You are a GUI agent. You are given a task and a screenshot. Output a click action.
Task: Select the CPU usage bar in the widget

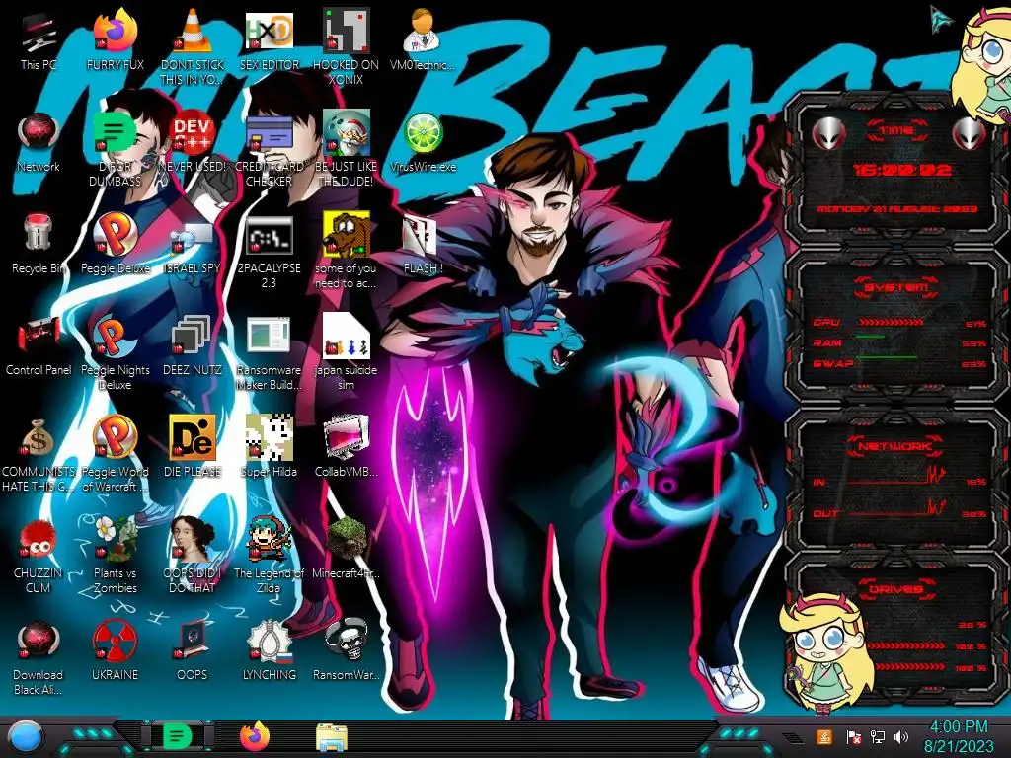coord(892,323)
